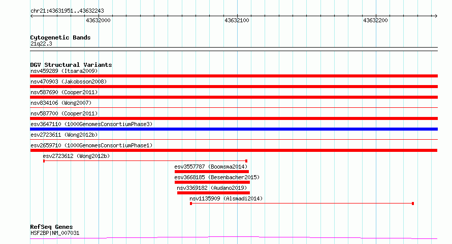Screen dimensions: 452x244
Task: Select esv3647110 (1000GenomesConsortiumPhase3) label
Action: (91, 124)
